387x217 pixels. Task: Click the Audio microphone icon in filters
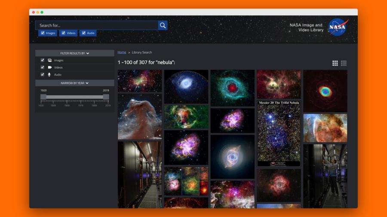(x=49, y=75)
